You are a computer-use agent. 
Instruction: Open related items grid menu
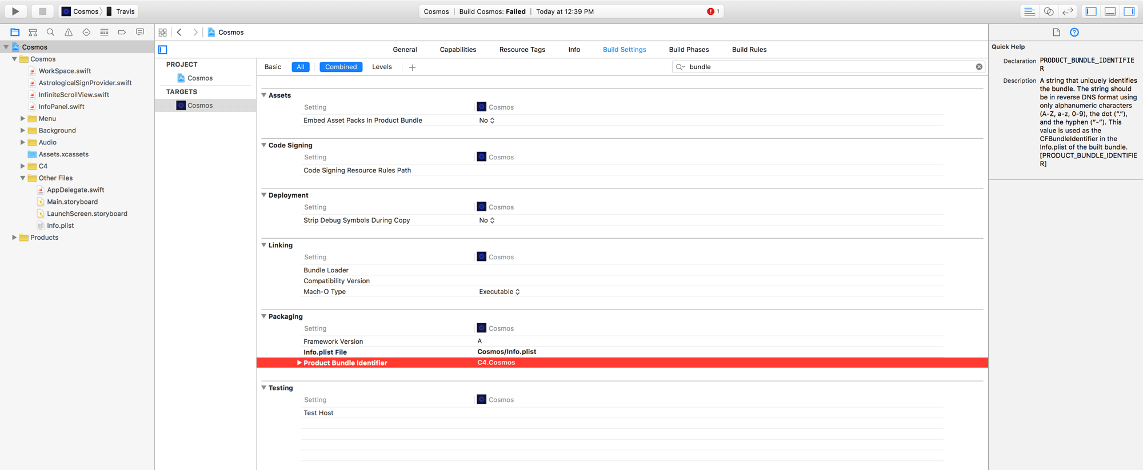pyautogui.click(x=163, y=33)
